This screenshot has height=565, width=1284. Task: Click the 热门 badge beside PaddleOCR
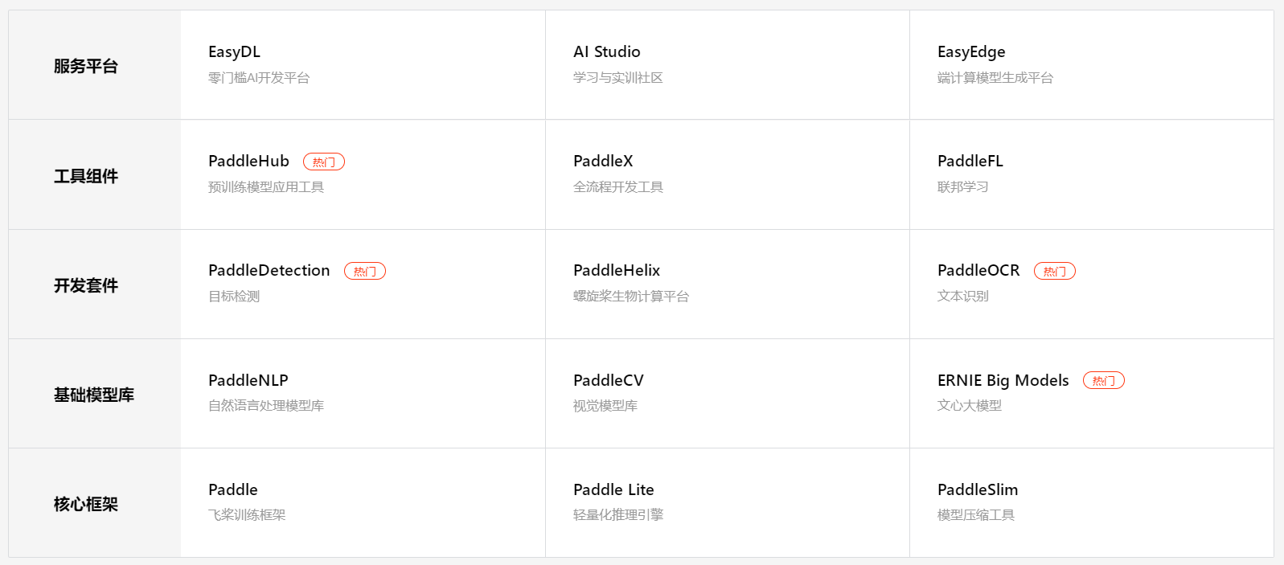(1055, 271)
